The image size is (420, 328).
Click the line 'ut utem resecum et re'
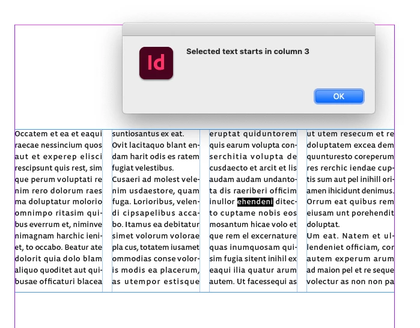pos(350,133)
